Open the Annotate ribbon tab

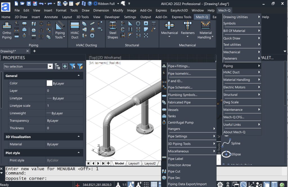point(51,17)
